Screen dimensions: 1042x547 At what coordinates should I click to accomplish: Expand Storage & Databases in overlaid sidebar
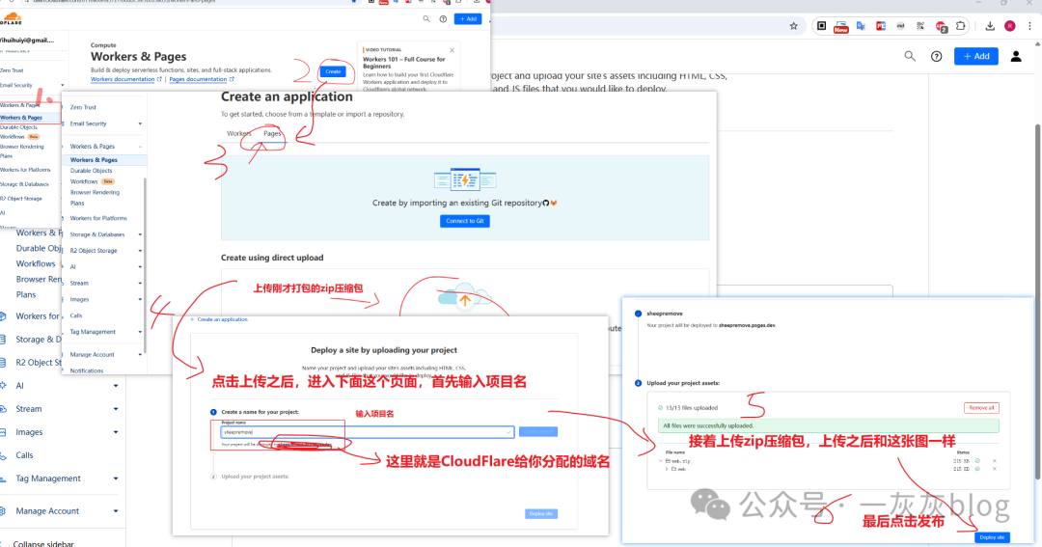click(x=140, y=234)
